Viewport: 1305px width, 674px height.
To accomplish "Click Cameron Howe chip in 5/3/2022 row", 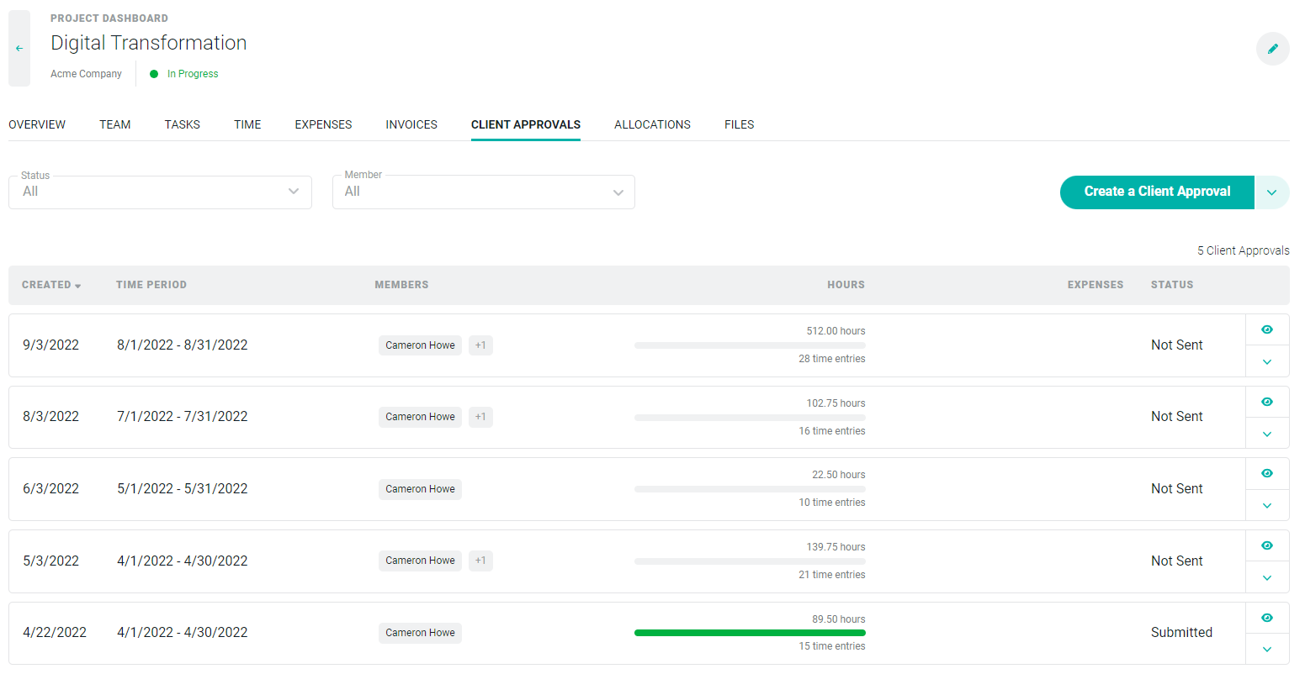I will click(420, 561).
